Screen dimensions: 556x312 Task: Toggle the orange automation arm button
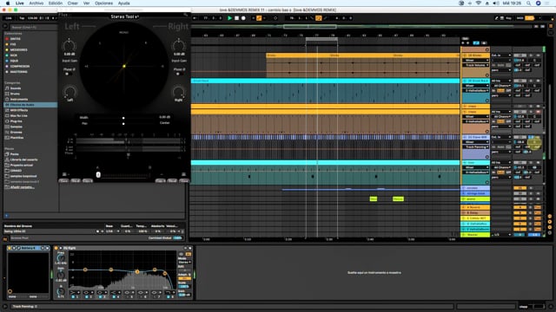[x=259, y=18]
